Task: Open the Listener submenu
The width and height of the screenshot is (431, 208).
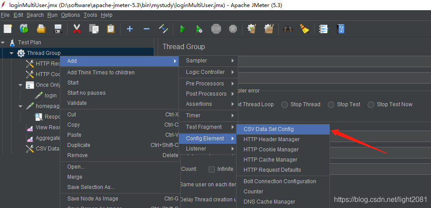Action: [208, 149]
